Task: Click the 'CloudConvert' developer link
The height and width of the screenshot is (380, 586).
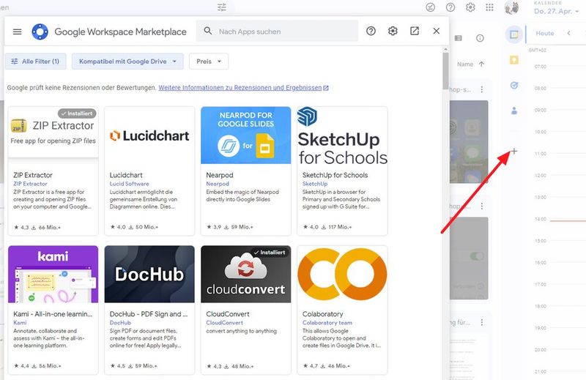Action: point(224,323)
